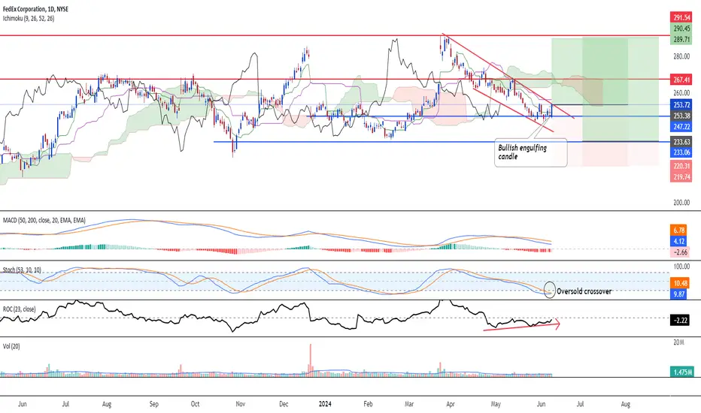Click the 200.00 price axis tick
The width and height of the screenshot is (701, 413).
click(681, 202)
